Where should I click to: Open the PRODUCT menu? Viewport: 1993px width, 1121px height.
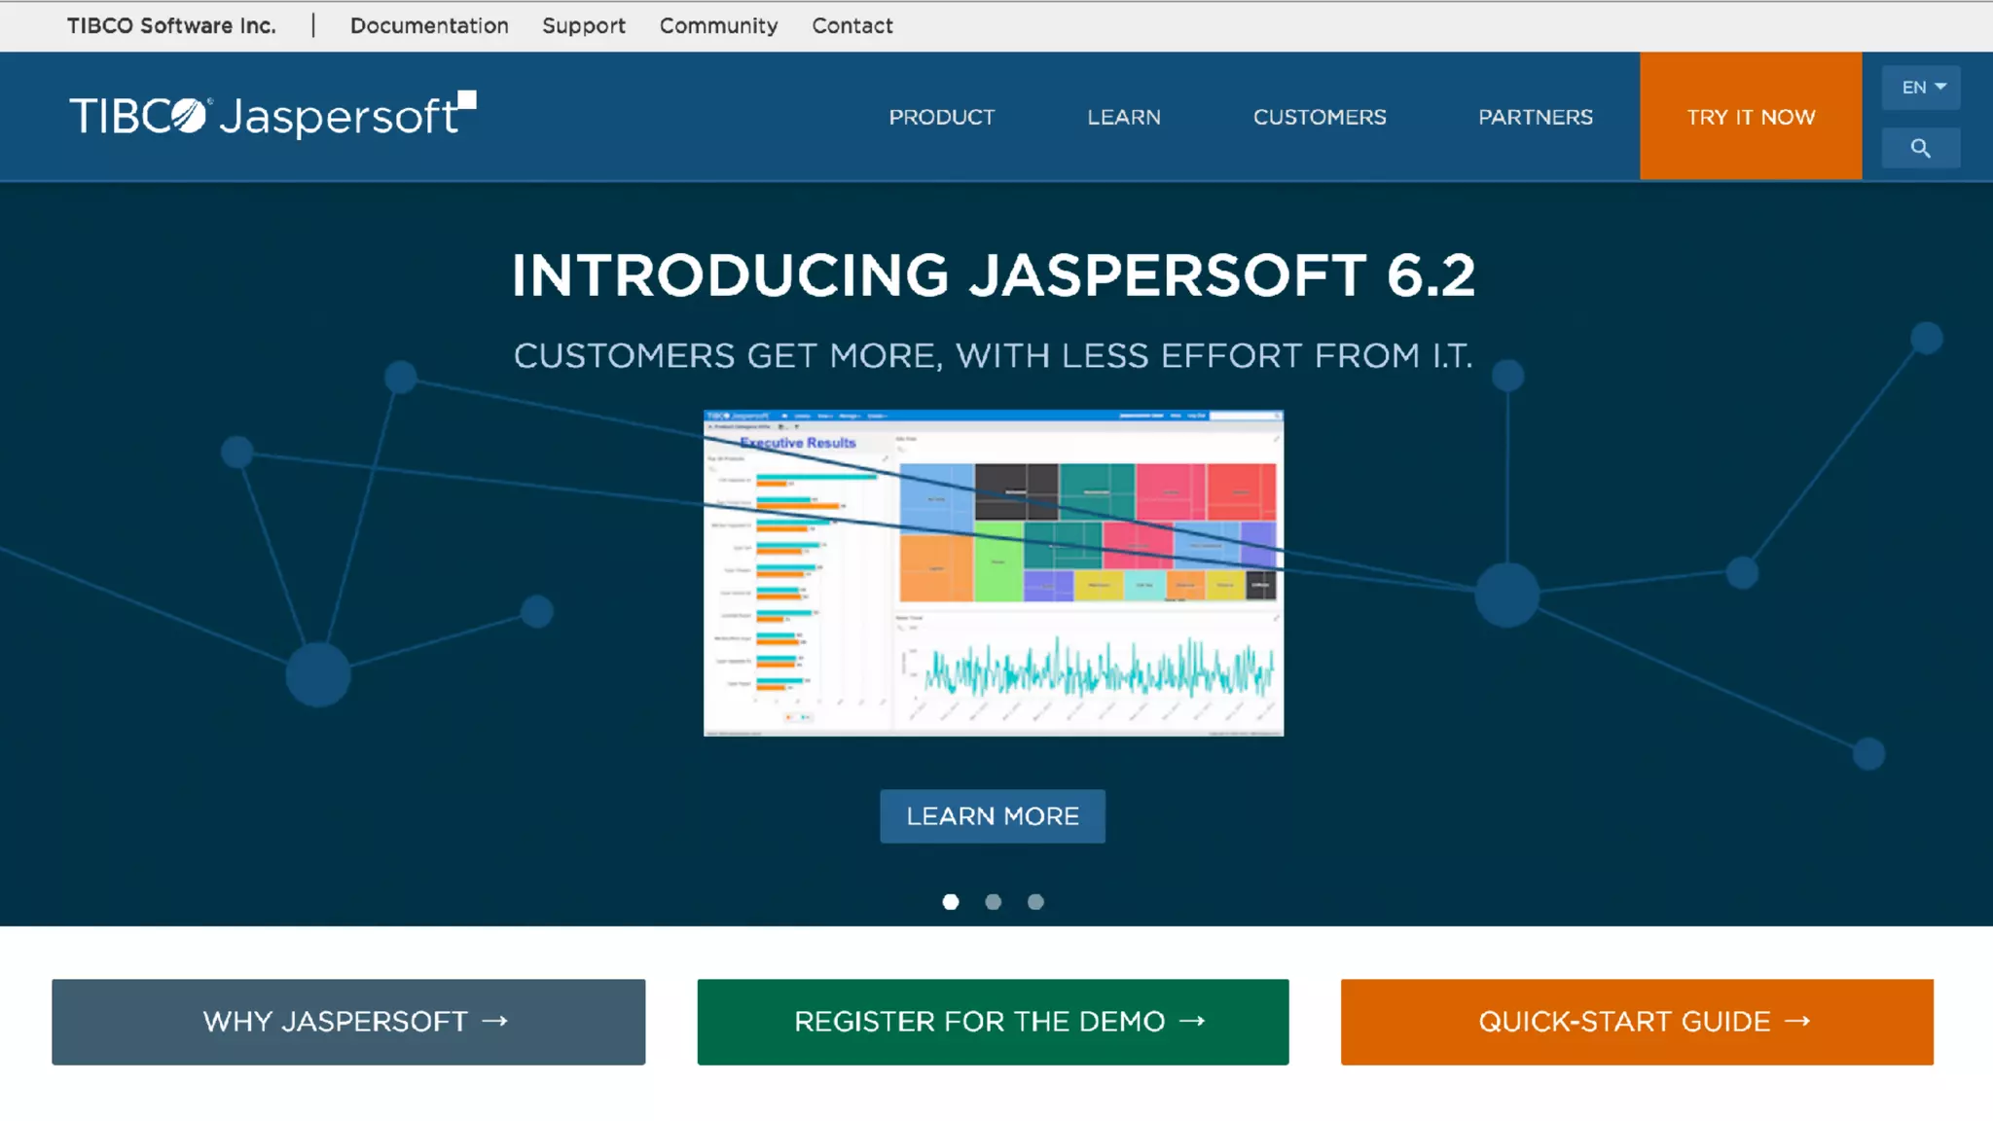click(941, 117)
